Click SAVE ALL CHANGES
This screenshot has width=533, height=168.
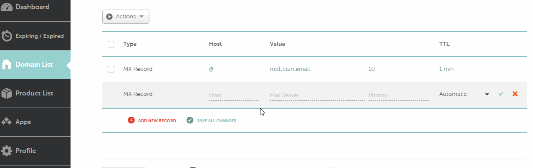217,121
